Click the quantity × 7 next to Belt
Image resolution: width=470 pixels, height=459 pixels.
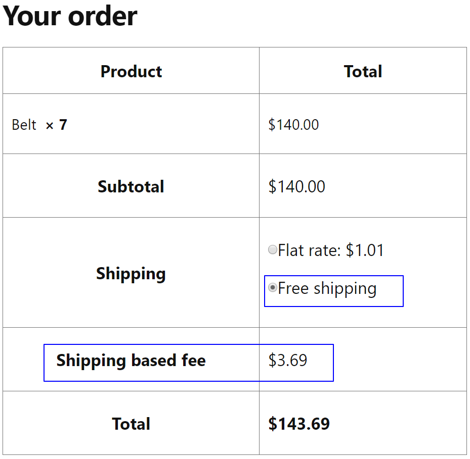coord(57,124)
